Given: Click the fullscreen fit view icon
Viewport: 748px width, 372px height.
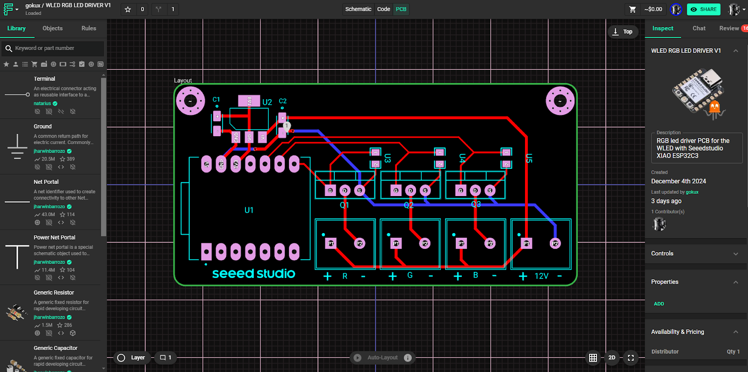Looking at the screenshot, I should [631, 357].
